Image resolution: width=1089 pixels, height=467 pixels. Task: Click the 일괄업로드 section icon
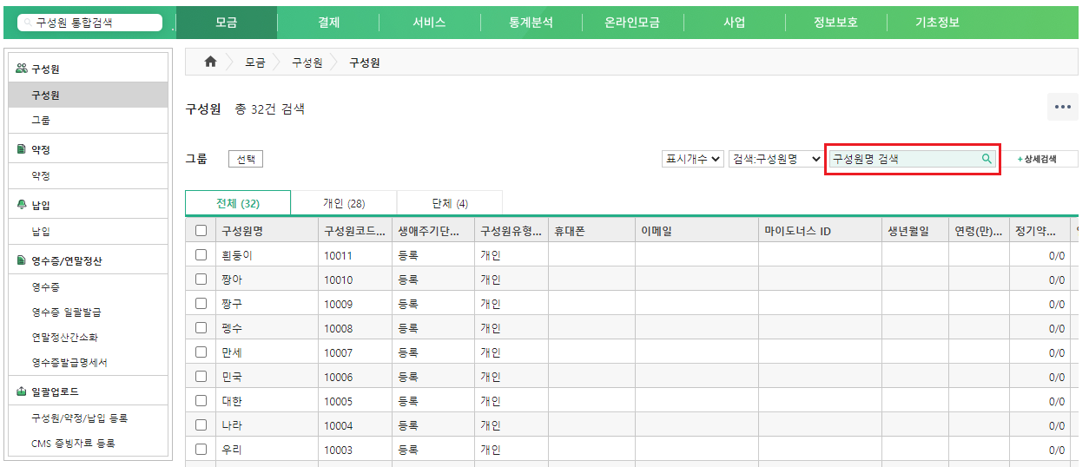(22, 391)
